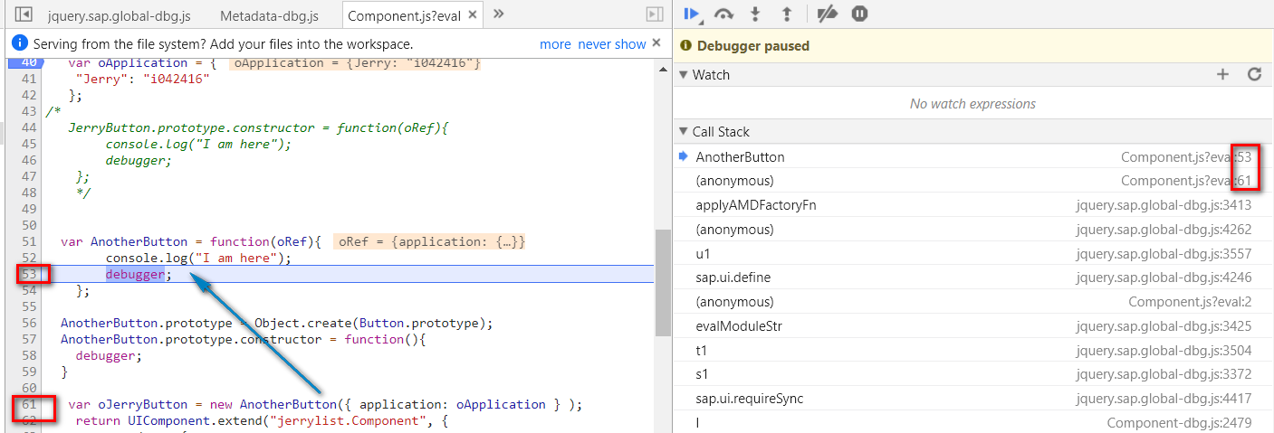Open the more tabs overflow chevron
The width and height of the screenshot is (1274, 433).
[x=498, y=14]
